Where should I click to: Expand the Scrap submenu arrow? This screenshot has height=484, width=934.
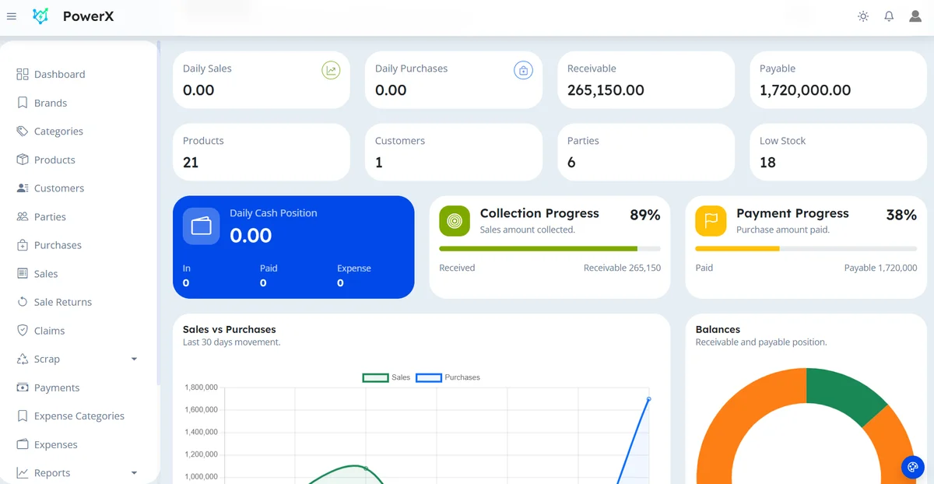pyautogui.click(x=134, y=359)
